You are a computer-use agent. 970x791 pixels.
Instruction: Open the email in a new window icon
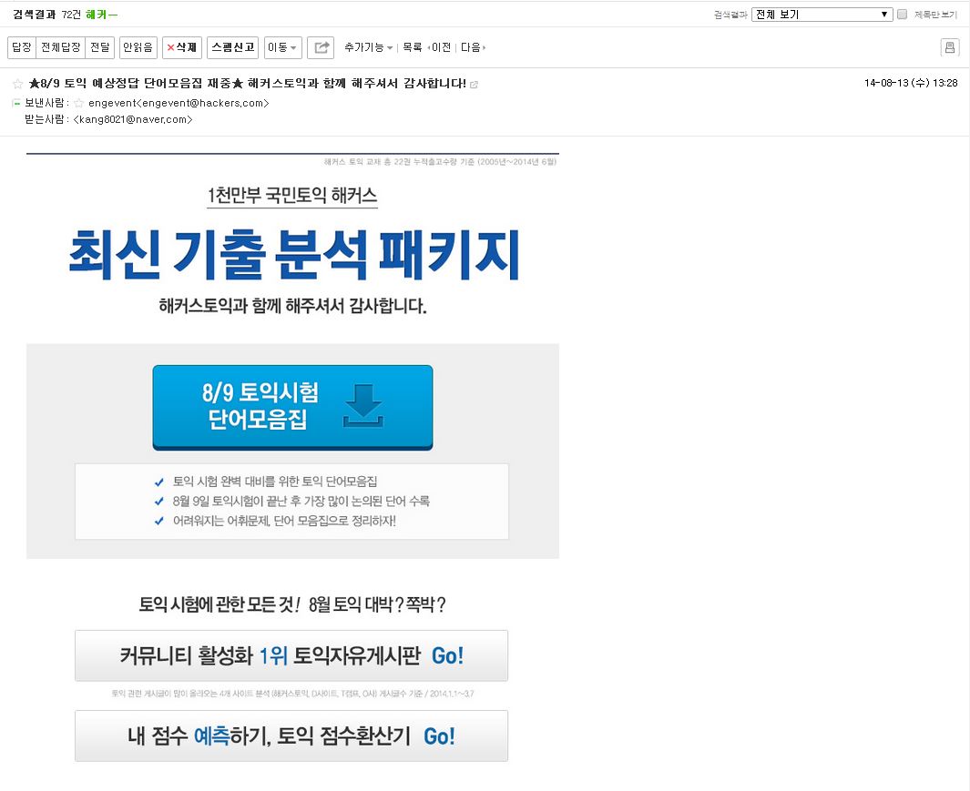474,84
